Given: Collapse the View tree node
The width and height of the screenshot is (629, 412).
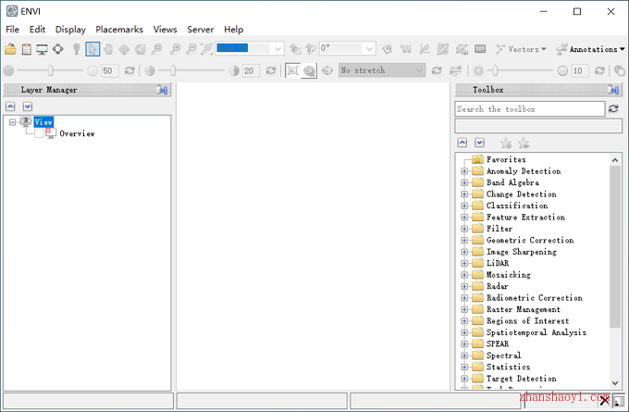Looking at the screenshot, I should point(12,121).
